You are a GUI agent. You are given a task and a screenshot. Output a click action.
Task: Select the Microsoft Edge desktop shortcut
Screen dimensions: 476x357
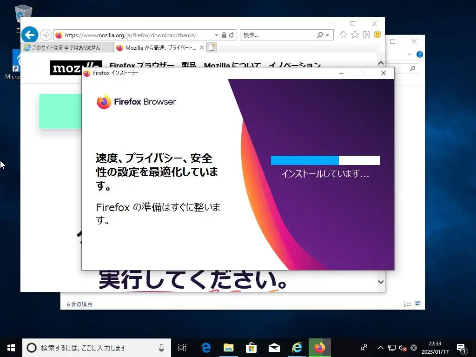pyautogui.click(x=13, y=65)
